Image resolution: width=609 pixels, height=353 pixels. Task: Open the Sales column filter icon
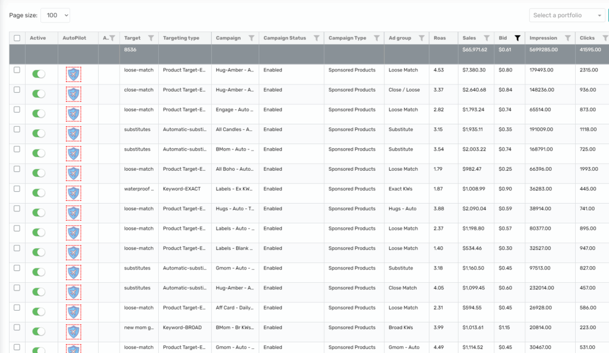click(x=486, y=38)
